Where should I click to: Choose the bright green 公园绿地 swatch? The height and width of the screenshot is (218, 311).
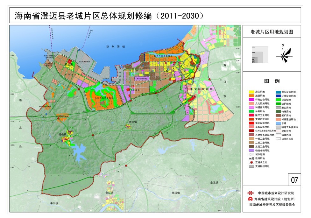click(x=278, y=100)
